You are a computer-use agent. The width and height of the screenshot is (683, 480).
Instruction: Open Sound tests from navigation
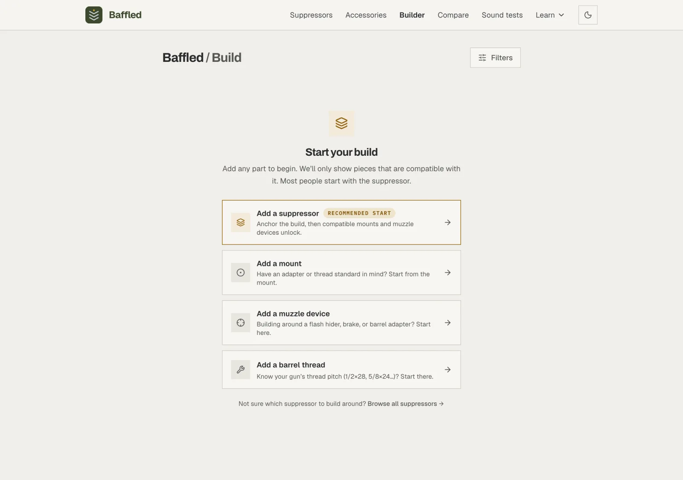(x=502, y=15)
